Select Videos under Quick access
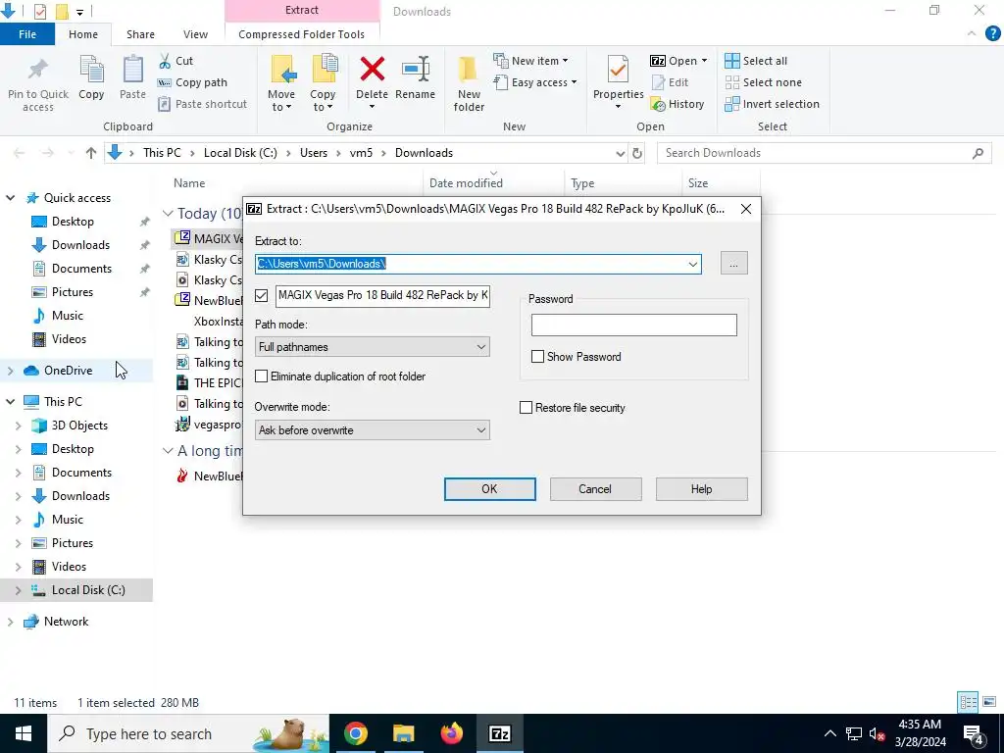This screenshot has height=753, width=1004. 69,339
